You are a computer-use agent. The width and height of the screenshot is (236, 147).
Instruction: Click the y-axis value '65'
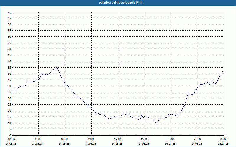(x=9, y=55)
